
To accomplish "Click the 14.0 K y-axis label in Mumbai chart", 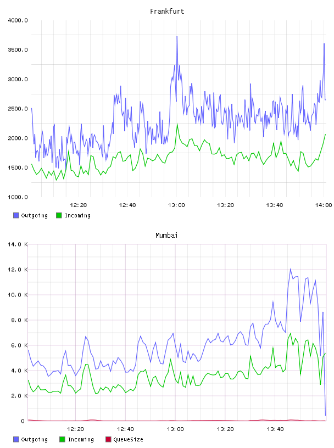I will (x=18, y=244).
